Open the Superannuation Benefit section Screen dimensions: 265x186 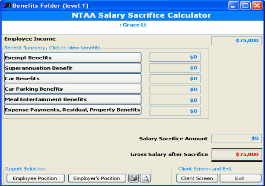[x=73, y=68]
